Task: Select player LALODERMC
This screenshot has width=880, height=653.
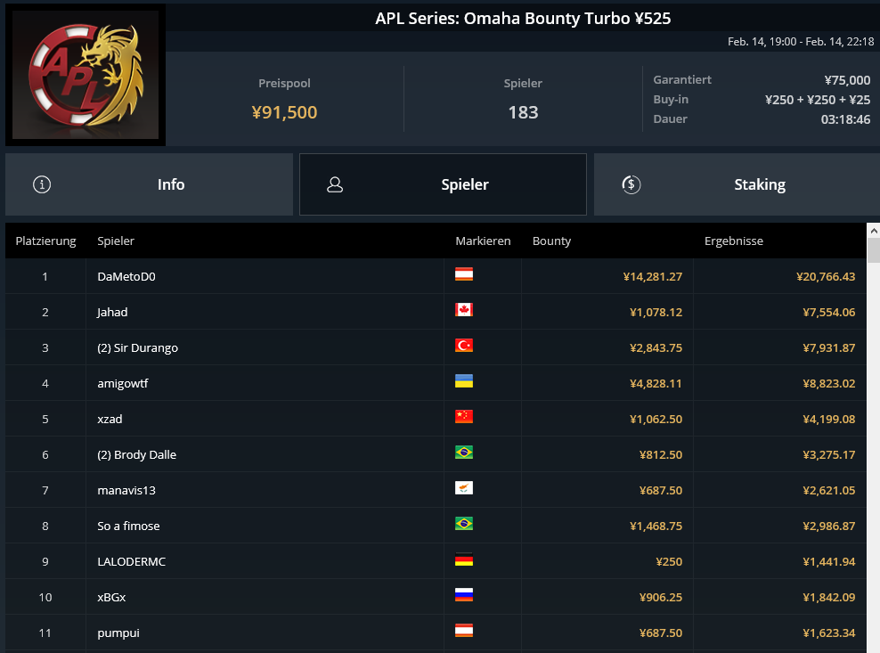Action: [x=131, y=561]
